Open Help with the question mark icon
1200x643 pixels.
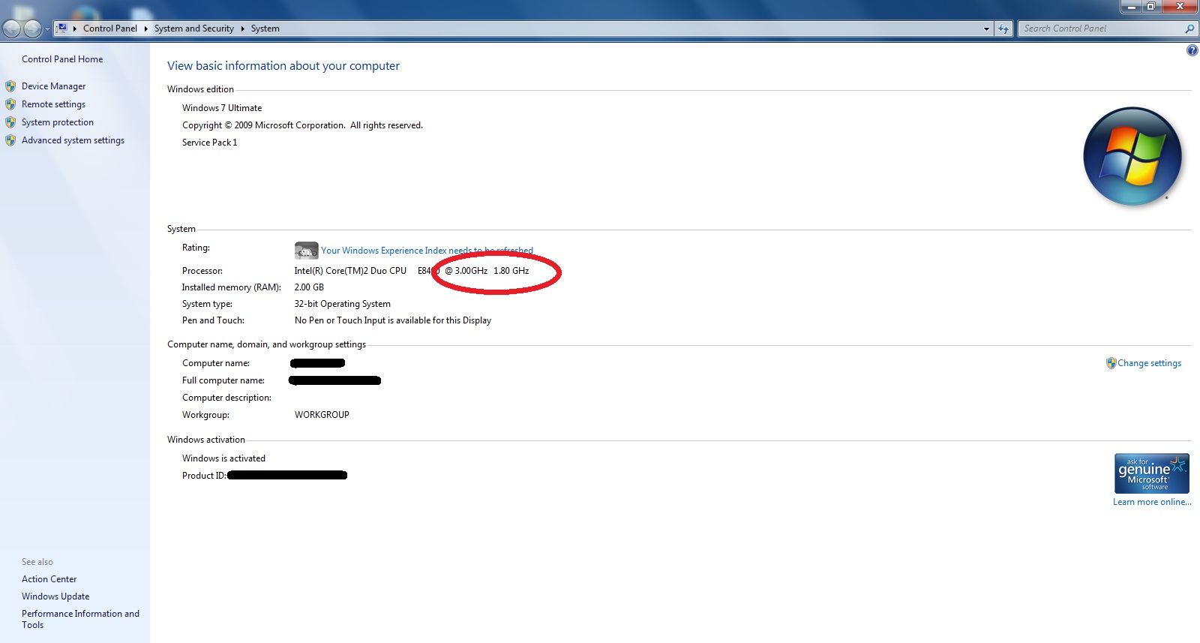click(x=1192, y=50)
